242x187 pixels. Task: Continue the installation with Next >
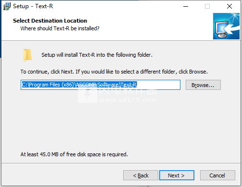(x=177, y=175)
